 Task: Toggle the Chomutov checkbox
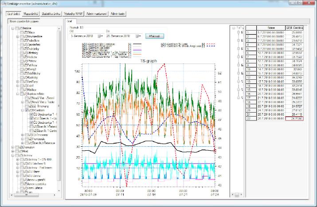[x=17, y=147]
